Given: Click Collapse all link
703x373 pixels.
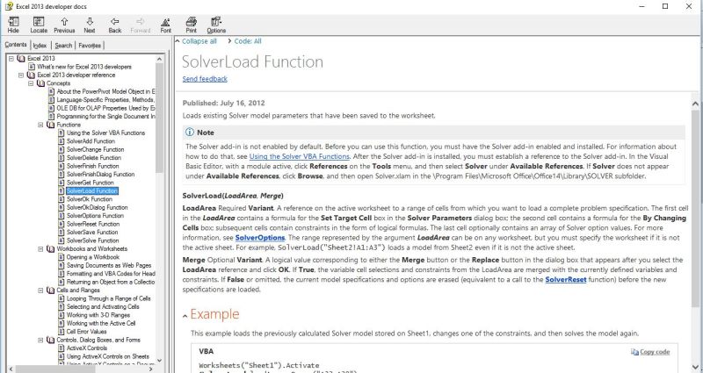Looking at the screenshot, I should point(199,41).
